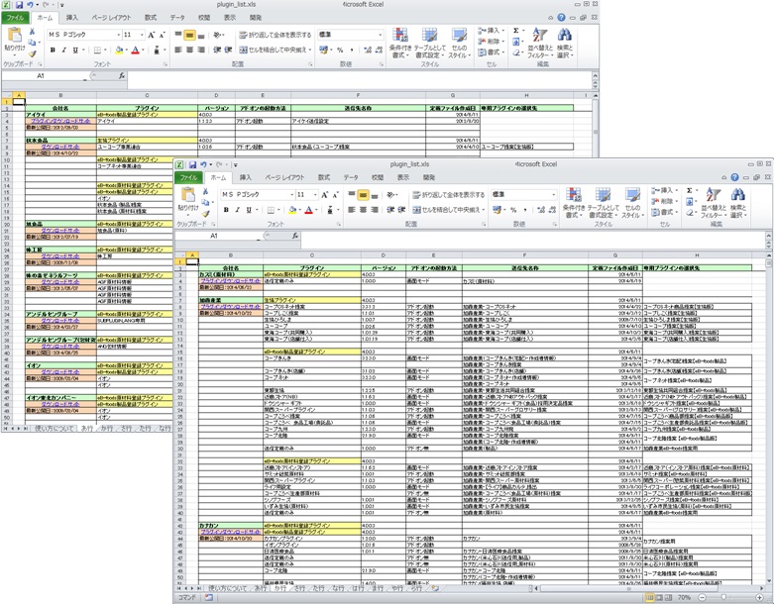The height and width of the screenshot is (604, 774).
Task: Click Name Box showing A1 in front window
Action: (217, 236)
